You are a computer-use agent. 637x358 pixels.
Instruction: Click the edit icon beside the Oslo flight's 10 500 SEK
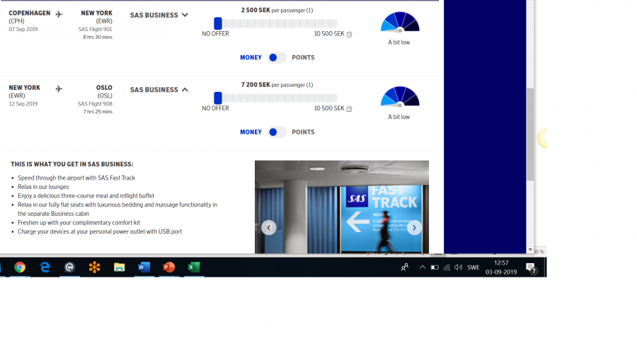pos(350,109)
